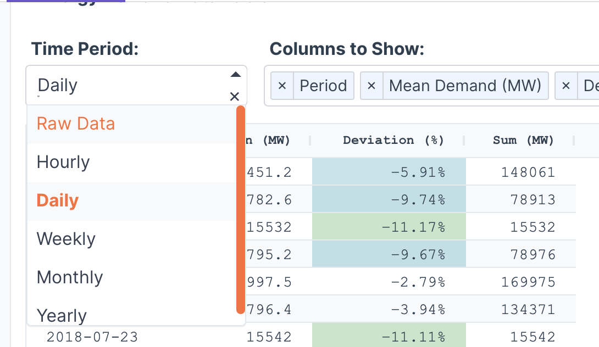Click the Mean Demand (MW) tag label
The width and height of the screenshot is (599, 347).
465,86
